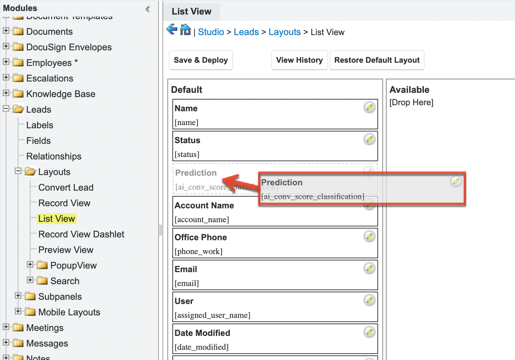This screenshot has height=360, width=515.
Task: Open edit icon for User field
Action: point(369,300)
